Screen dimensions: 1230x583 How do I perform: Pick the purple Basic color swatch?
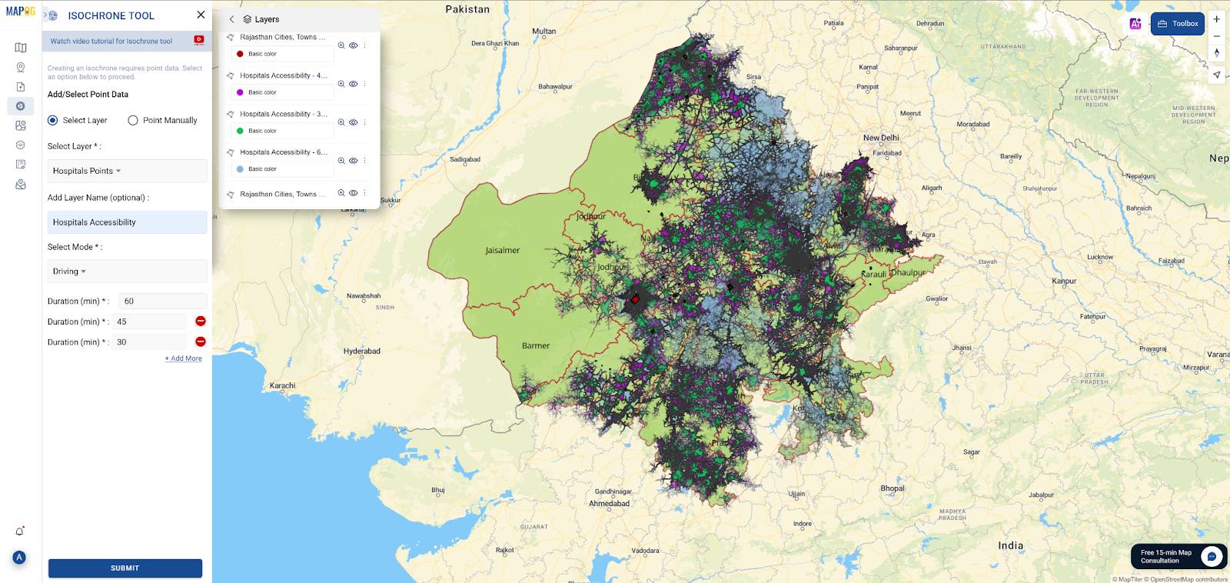[x=240, y=92]
